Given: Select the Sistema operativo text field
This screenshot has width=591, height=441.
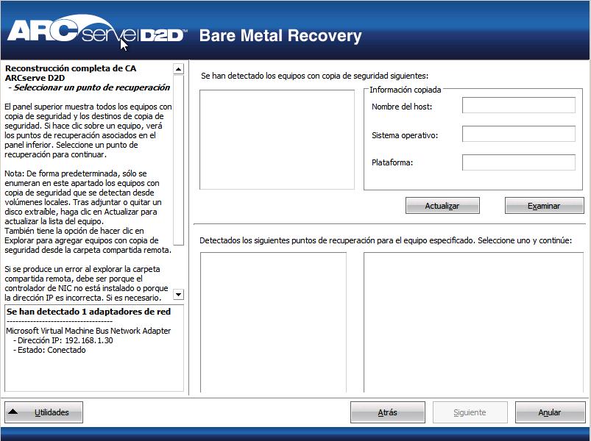Looking at the screenshot, I should click(518, 134).
